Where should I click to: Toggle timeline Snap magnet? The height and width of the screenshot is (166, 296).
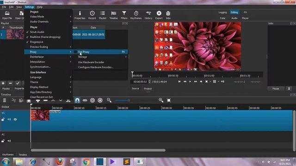tap(77, 101)
